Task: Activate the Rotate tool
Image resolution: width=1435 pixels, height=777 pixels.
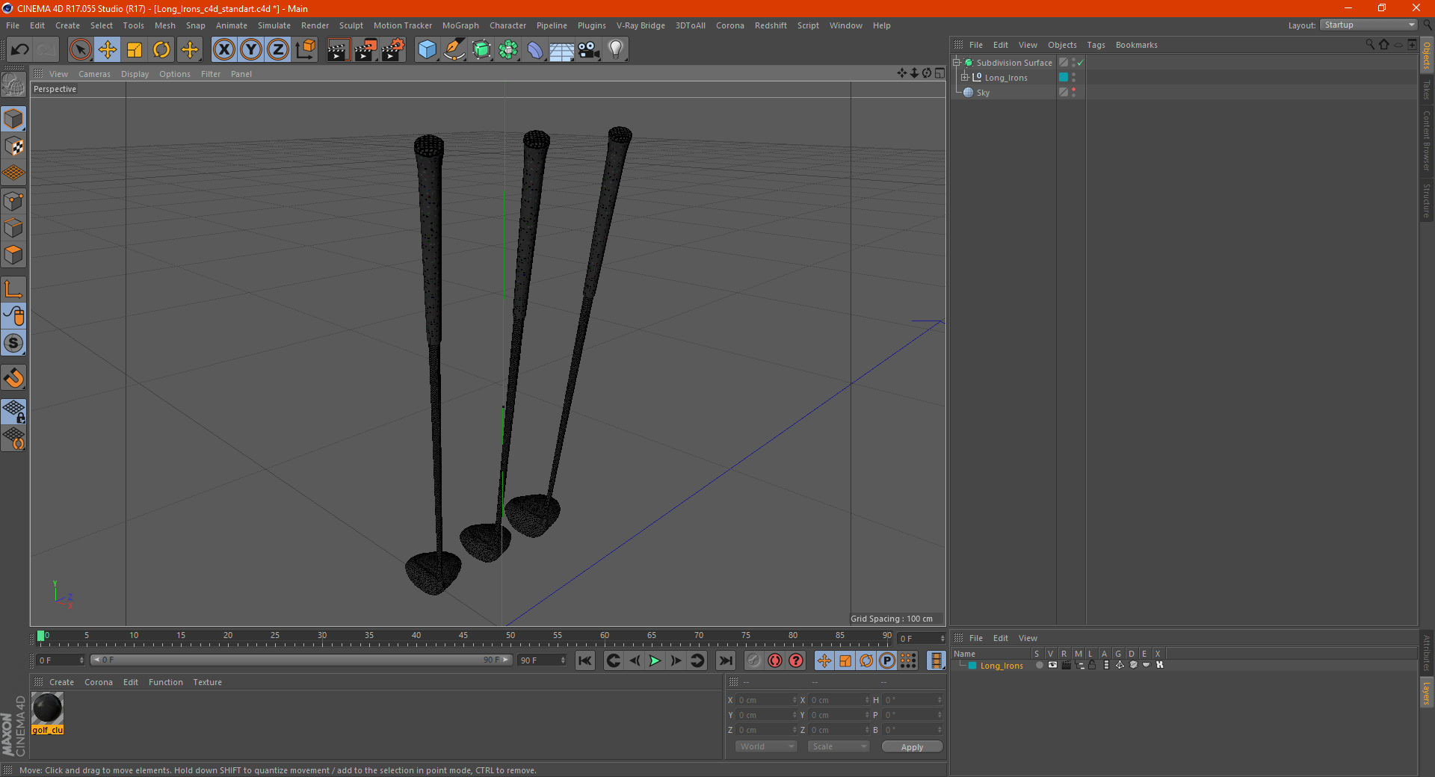Action: (161, 50)
